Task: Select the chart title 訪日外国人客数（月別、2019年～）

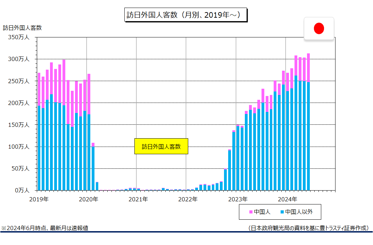Action: click(185, 15)
